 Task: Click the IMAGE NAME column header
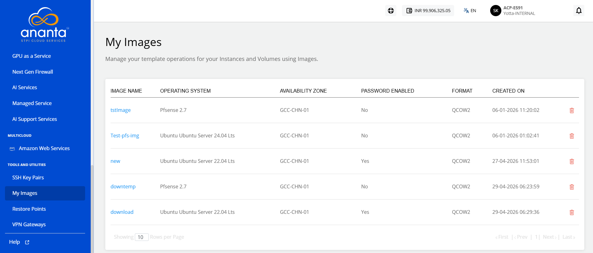(126, 91)
